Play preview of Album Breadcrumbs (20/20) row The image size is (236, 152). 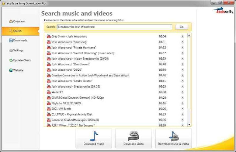pyautogui.click(x=183, y=59)
